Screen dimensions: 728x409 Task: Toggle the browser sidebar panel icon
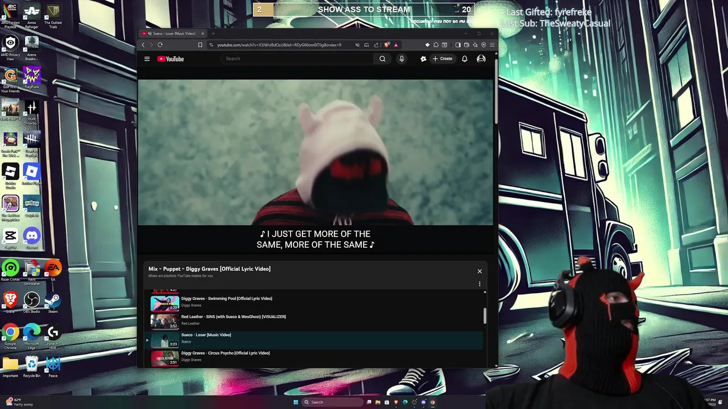coord(458,45)
